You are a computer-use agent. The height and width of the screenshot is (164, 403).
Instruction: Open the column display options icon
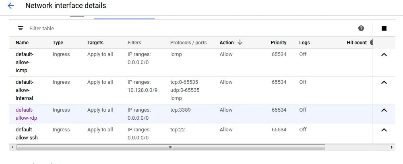click(384, 28)
